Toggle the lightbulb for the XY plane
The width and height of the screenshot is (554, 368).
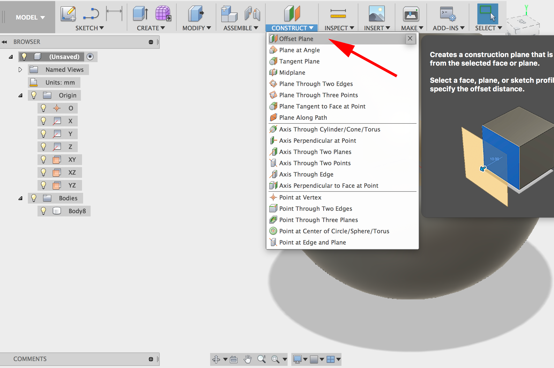point(43,159)
